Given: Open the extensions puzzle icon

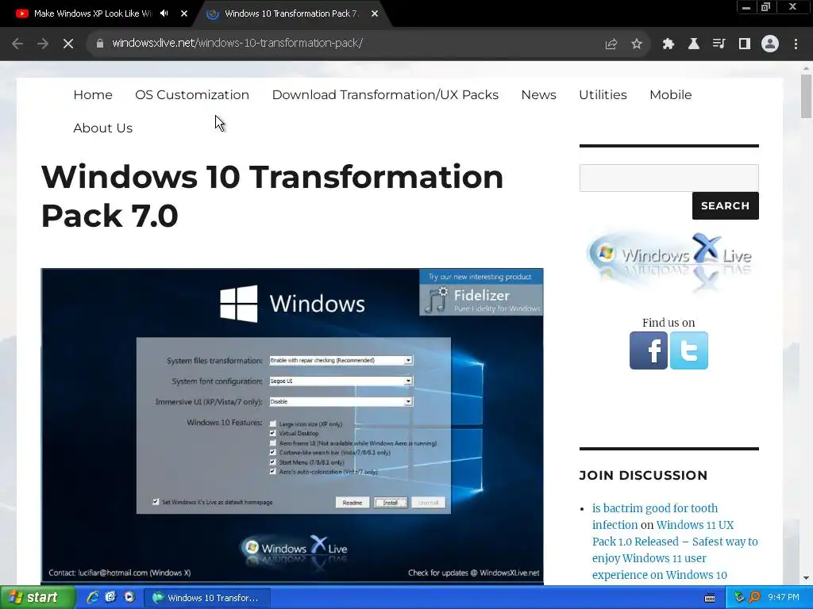Looking at the screenshot, I should point(668,44).
